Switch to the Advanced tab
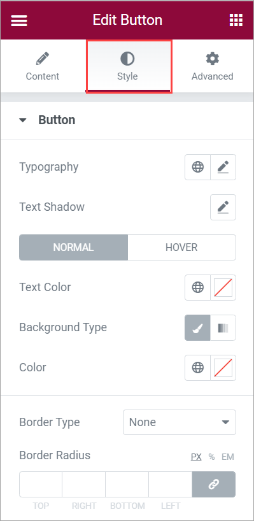254x521 pixels. pos(212,66)
